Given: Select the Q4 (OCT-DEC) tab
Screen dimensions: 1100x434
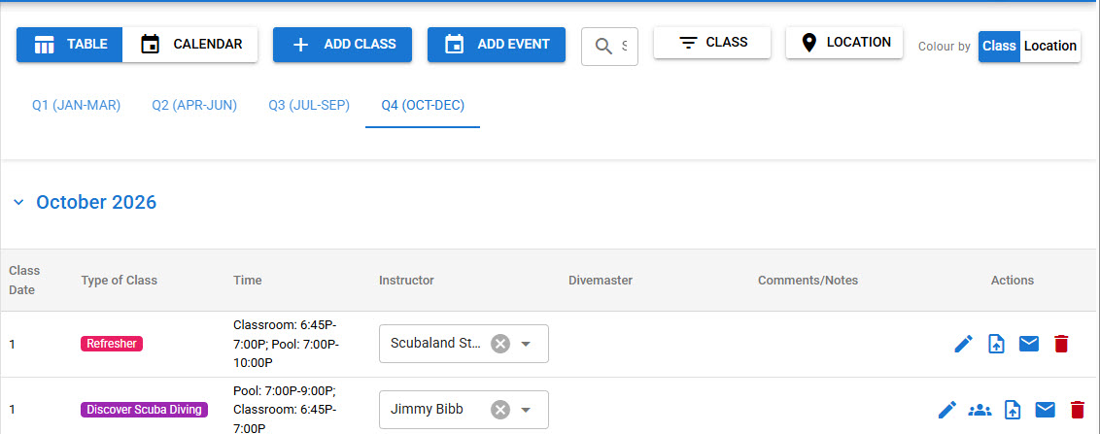Looking at the screenshot, I should tap(423, 105).
